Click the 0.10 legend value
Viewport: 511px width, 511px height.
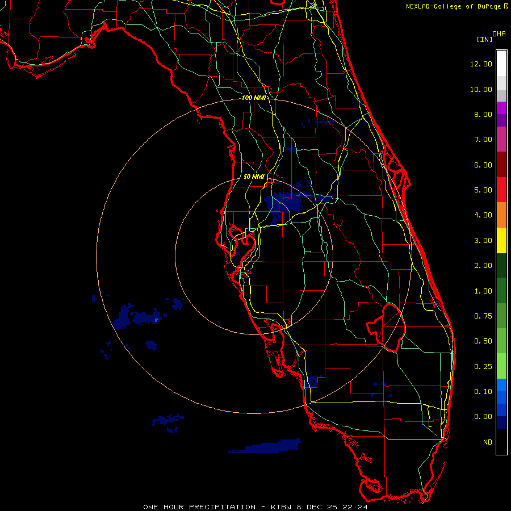(483, 392)
